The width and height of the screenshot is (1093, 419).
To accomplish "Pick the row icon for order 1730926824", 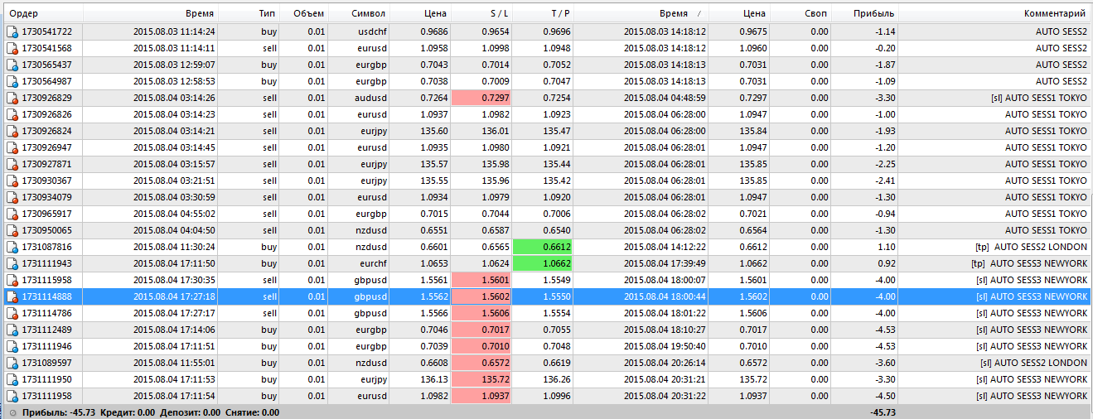I will (x=12, y=131).
